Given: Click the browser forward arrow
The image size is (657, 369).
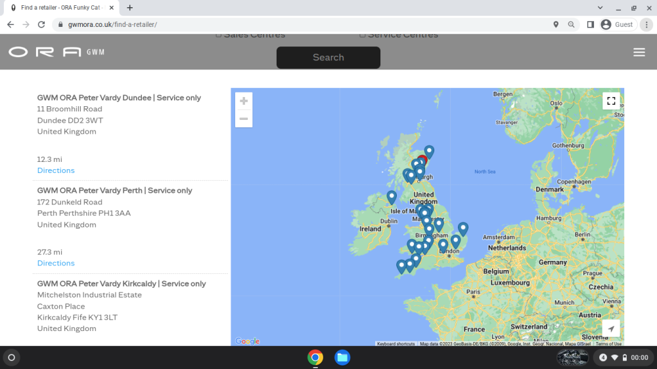Looking at the screenshot, I should click(x=26, y=25).
